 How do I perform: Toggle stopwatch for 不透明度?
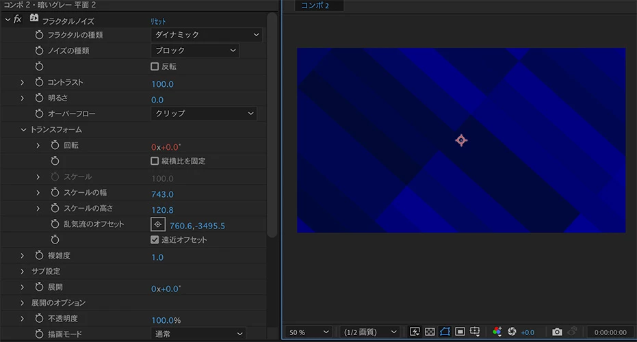(39, 319)
